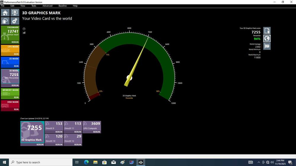Select the DirectX 12 score 29
Screen dimensions: 296x166
point(79,136)
